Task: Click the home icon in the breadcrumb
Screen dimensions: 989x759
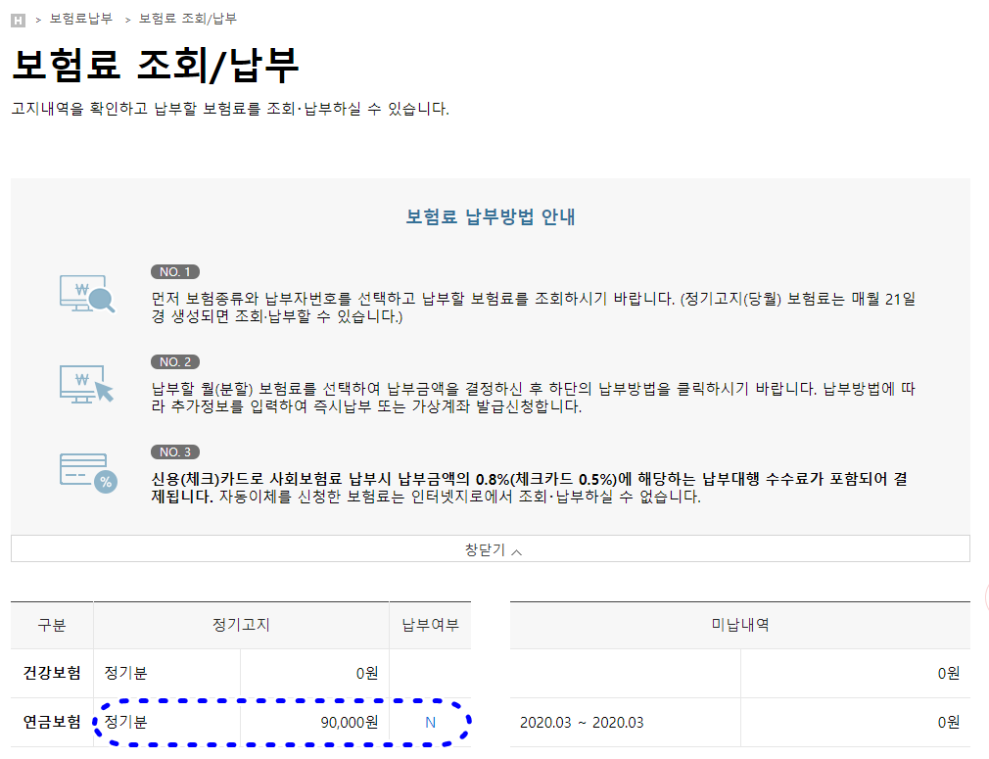Action: point(19,21)
